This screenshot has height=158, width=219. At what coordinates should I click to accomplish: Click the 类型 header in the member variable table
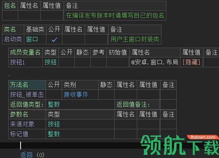(50, 53)
